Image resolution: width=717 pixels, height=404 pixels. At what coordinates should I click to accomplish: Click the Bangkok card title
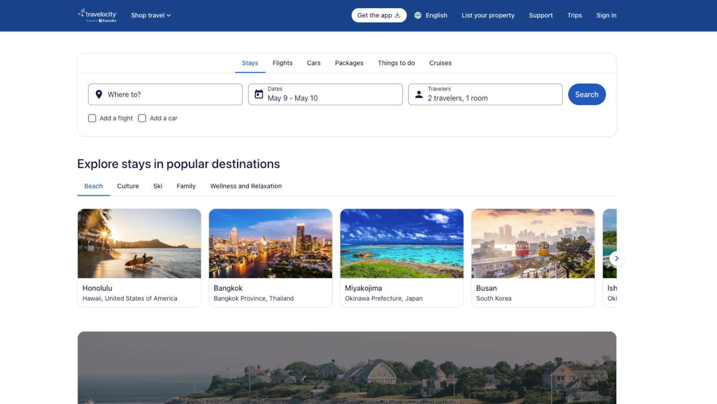click(228, 288)
